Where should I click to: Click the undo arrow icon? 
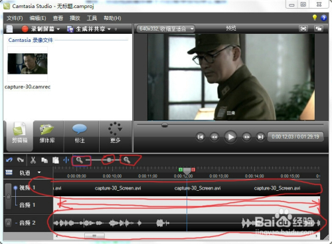(x=9, y=160)
